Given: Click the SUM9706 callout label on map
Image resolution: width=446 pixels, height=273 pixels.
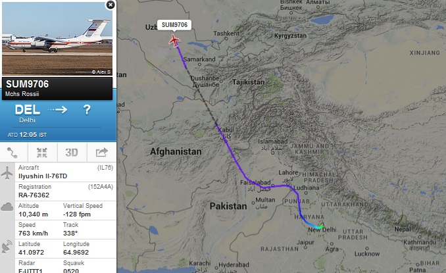Looking at the screenshot, I should click(174, 25).
